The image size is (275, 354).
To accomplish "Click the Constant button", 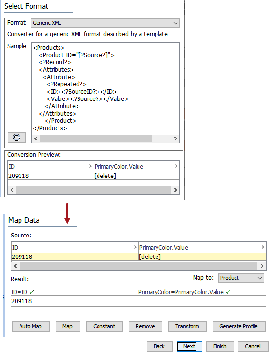I will pos(104,326).
